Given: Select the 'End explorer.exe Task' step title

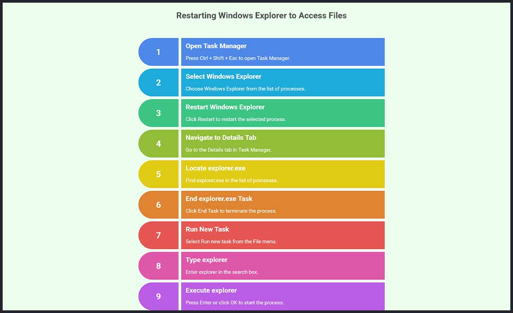Looking at the screenshot, I should 219,199.
